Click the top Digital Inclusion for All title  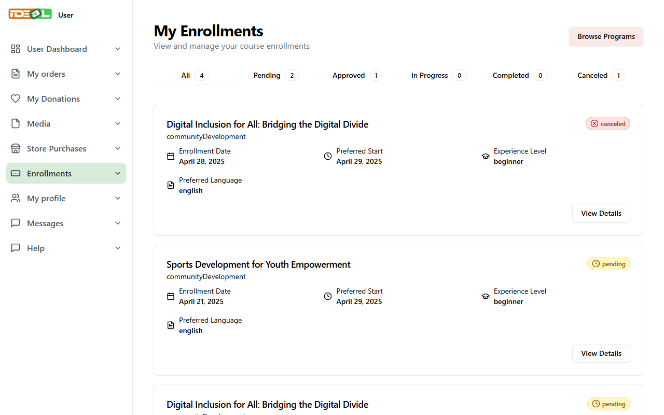(267, 125)
